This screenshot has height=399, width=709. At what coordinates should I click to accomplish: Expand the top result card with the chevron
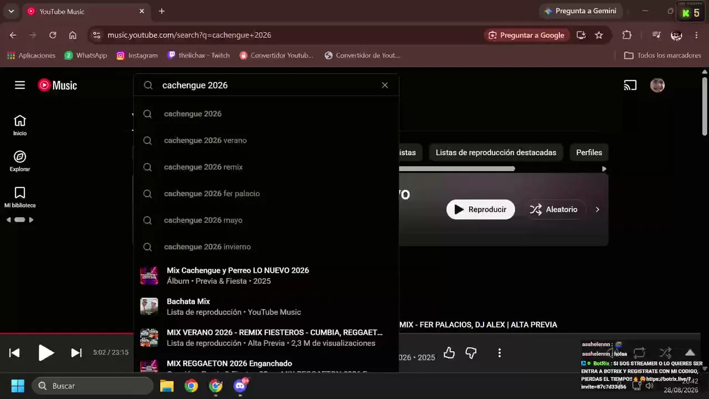(597, 209)
